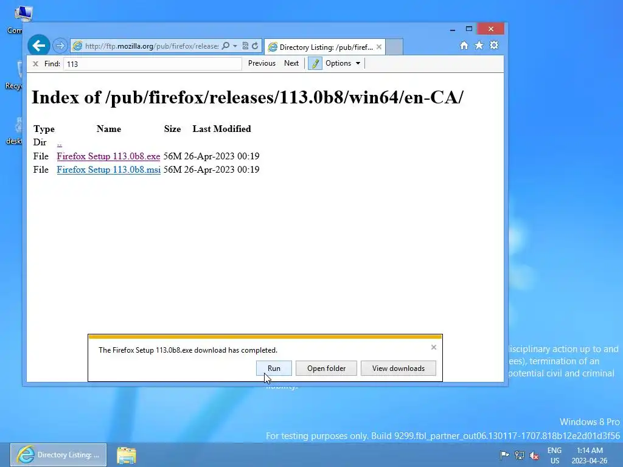Toggle Compatibility View icon in address bar
Screen dimensions: 623x467
coord(245,46)
